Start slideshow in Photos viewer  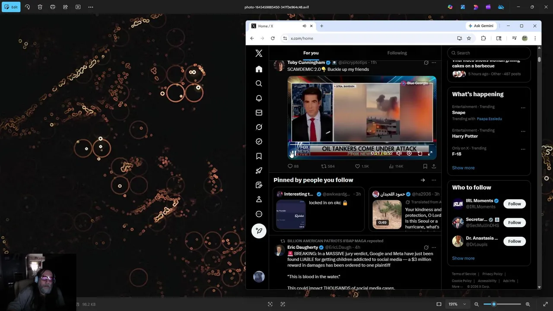point(78,7)
